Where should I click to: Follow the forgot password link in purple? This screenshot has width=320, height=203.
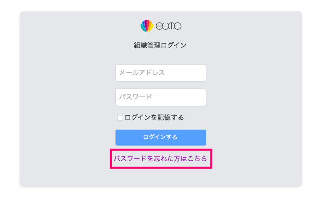(x=160, y=159)
